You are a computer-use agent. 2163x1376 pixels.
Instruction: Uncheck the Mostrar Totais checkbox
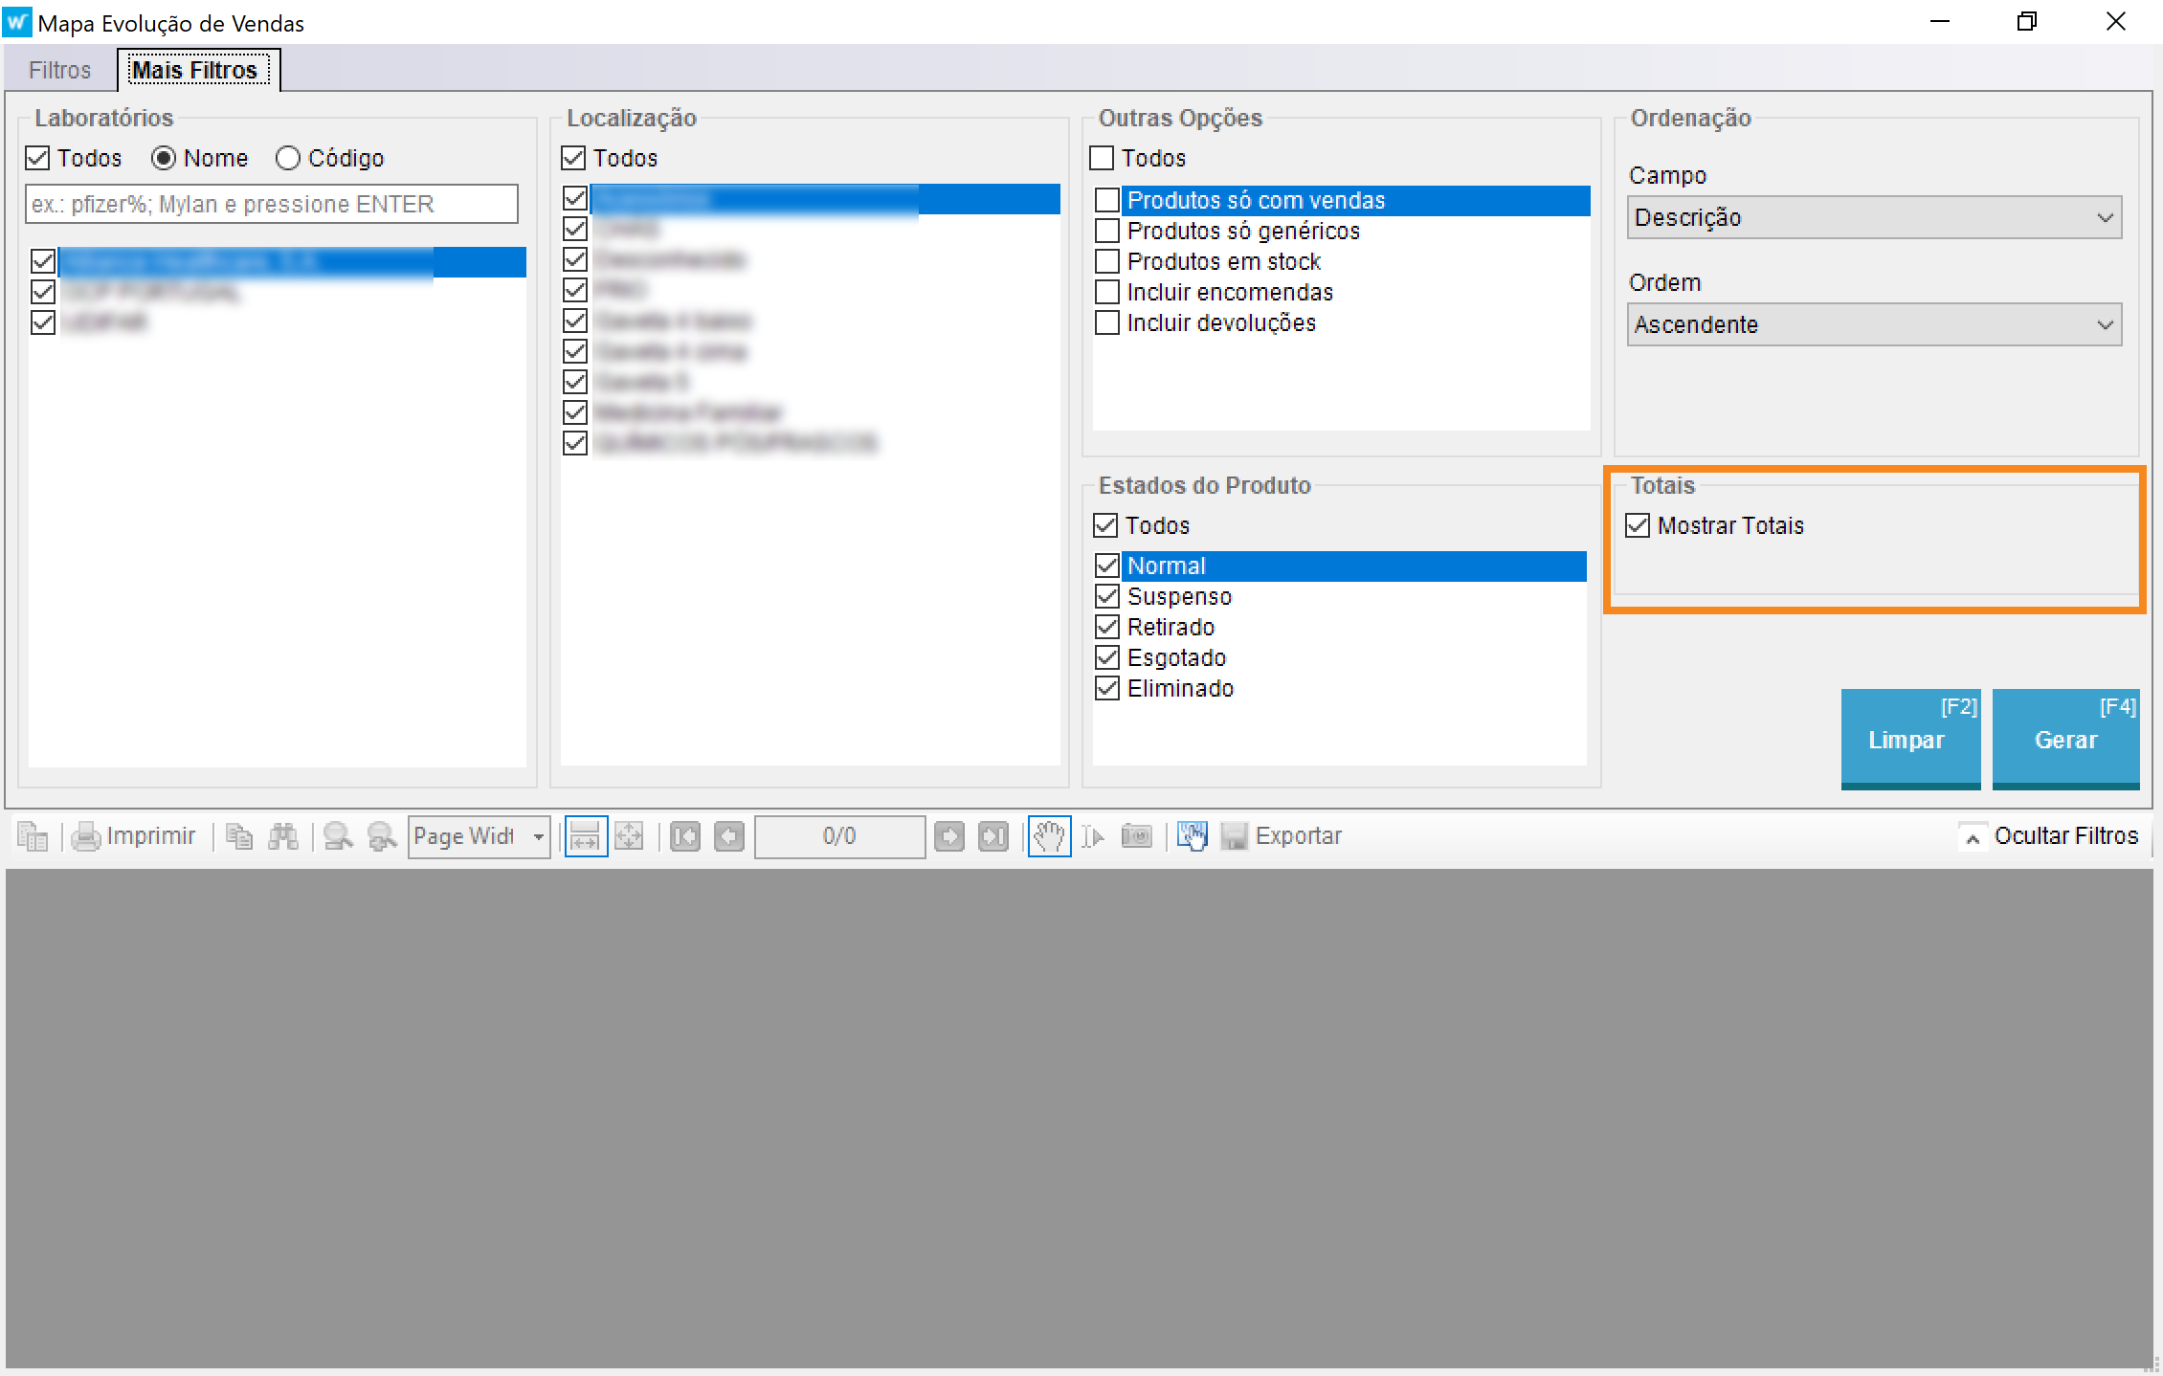pos(1638,525)
